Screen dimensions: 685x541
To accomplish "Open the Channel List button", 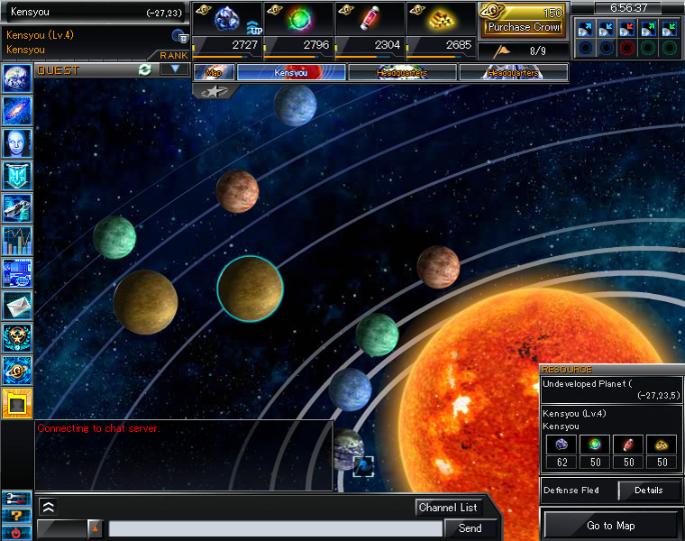I will pos(448,508).
